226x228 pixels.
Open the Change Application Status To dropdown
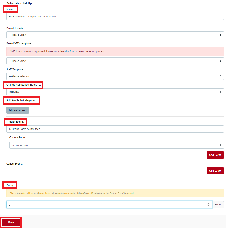(114, 92)
